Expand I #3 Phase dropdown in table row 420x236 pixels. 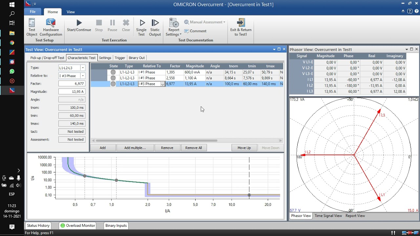pyautogui.click(x=162, y=84)
